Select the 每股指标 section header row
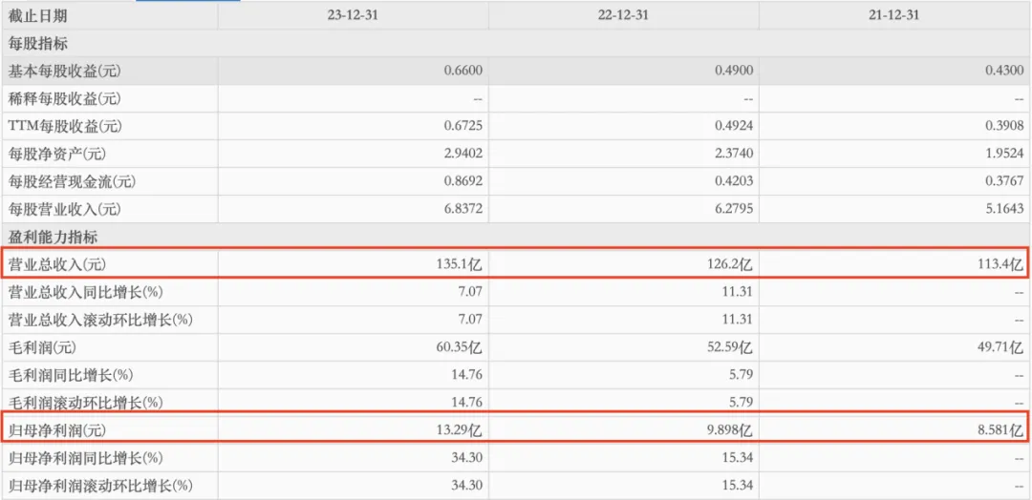This screenshot has width=1032, height=500. point(38,44)
